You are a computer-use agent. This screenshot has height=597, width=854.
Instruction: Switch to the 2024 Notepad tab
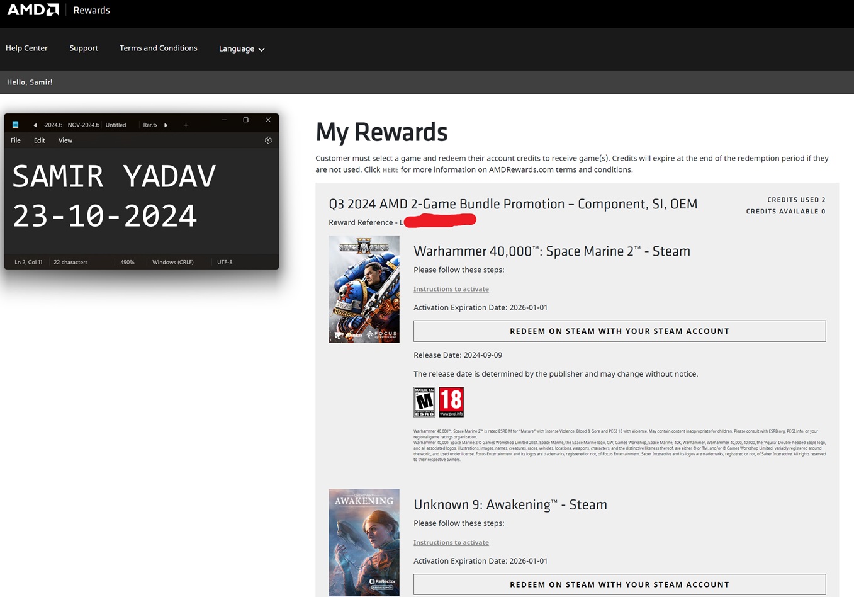pyautogui.click(x=53, y=125)
